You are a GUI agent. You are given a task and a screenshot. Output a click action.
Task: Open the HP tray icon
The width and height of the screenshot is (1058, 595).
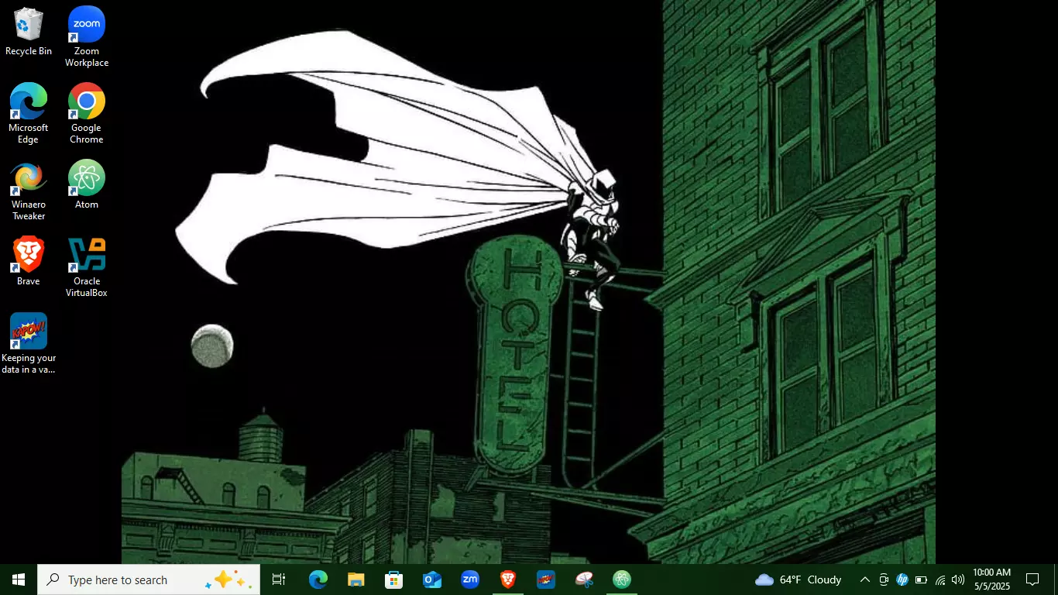click(x=902, y=580)
